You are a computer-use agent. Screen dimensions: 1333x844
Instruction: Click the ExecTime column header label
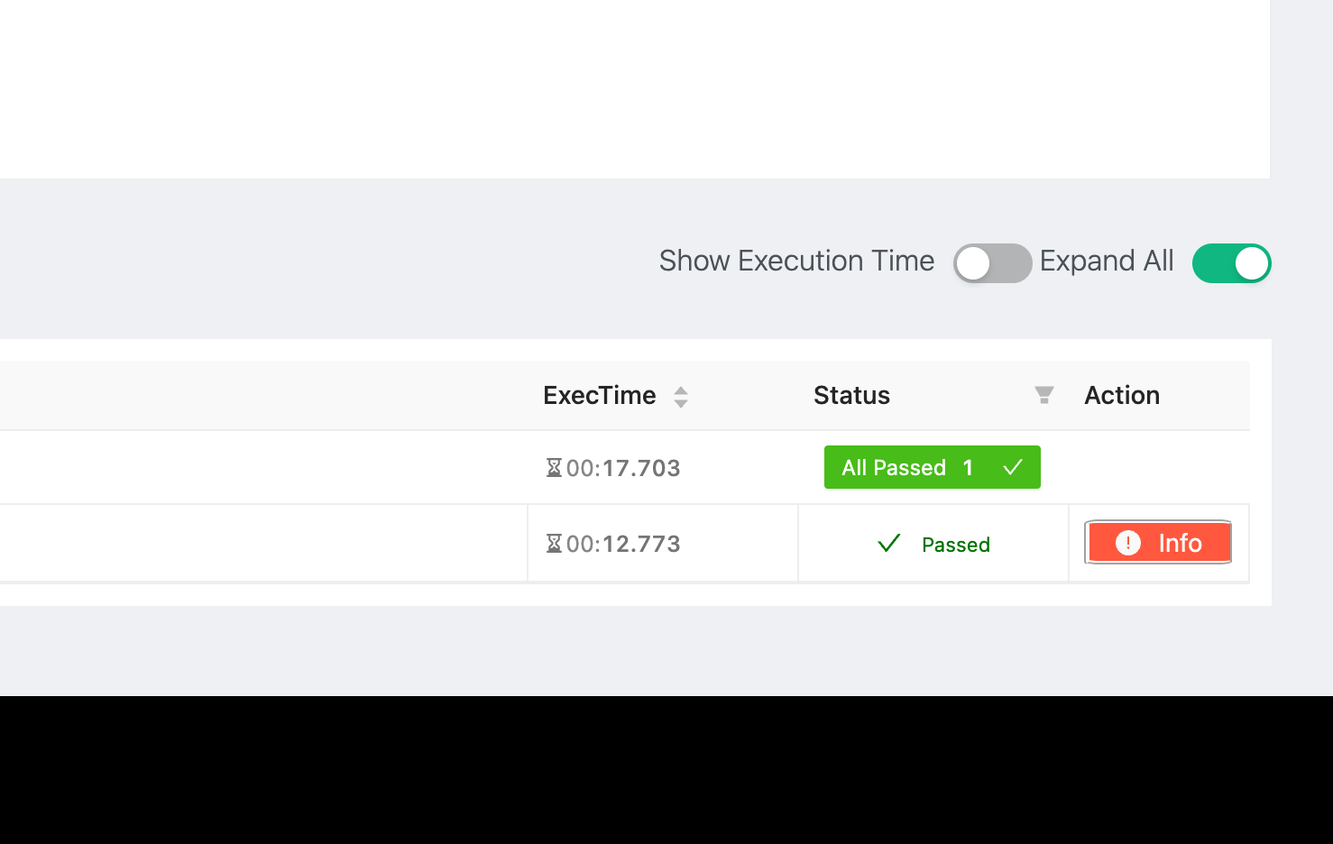pyautogui.click(x=599, y=395)
